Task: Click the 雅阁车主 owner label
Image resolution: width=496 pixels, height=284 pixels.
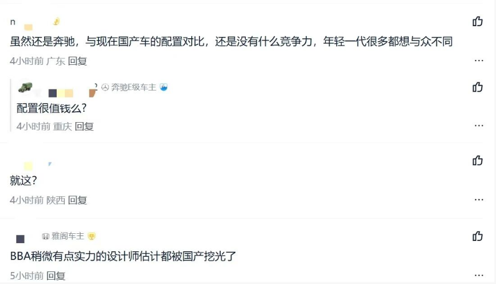Action: pos(68,236)
